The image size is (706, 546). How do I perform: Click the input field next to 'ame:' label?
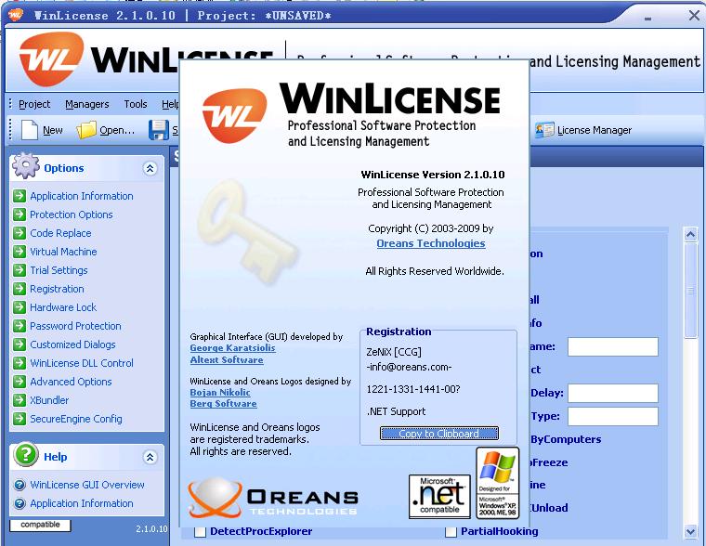pyautogui.click(x=613, y=346)
